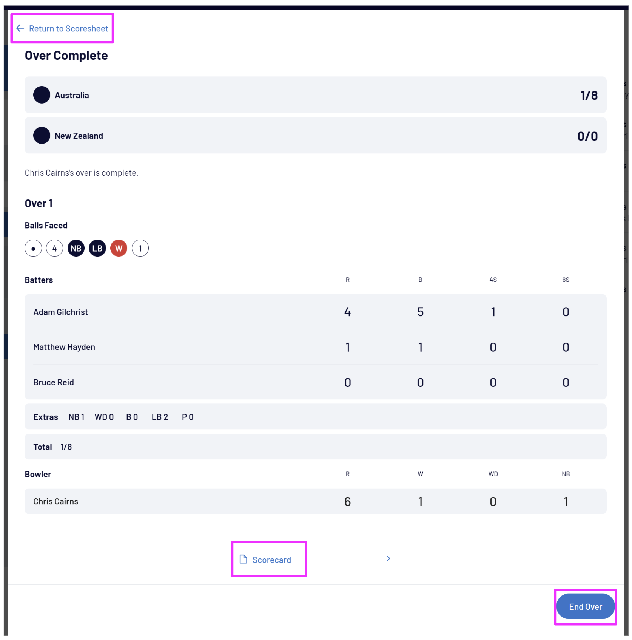Open the Scorecard link

(271, 560)
